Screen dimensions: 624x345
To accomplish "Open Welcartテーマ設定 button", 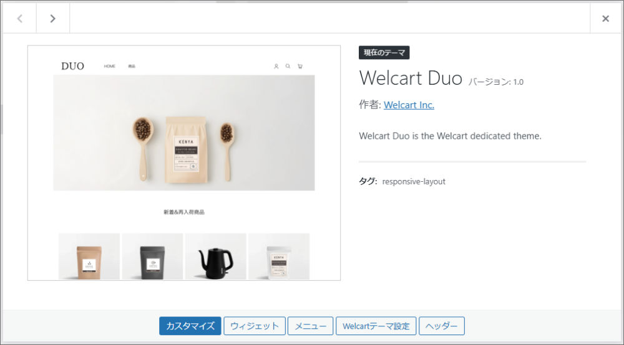I will click(376, 326).
